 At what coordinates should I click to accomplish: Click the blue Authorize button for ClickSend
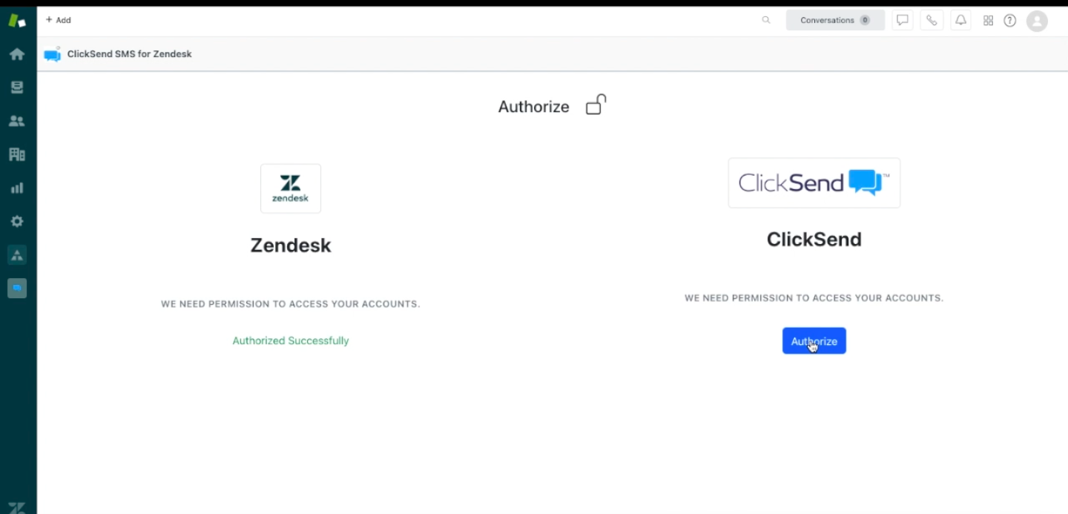(814, 341)
